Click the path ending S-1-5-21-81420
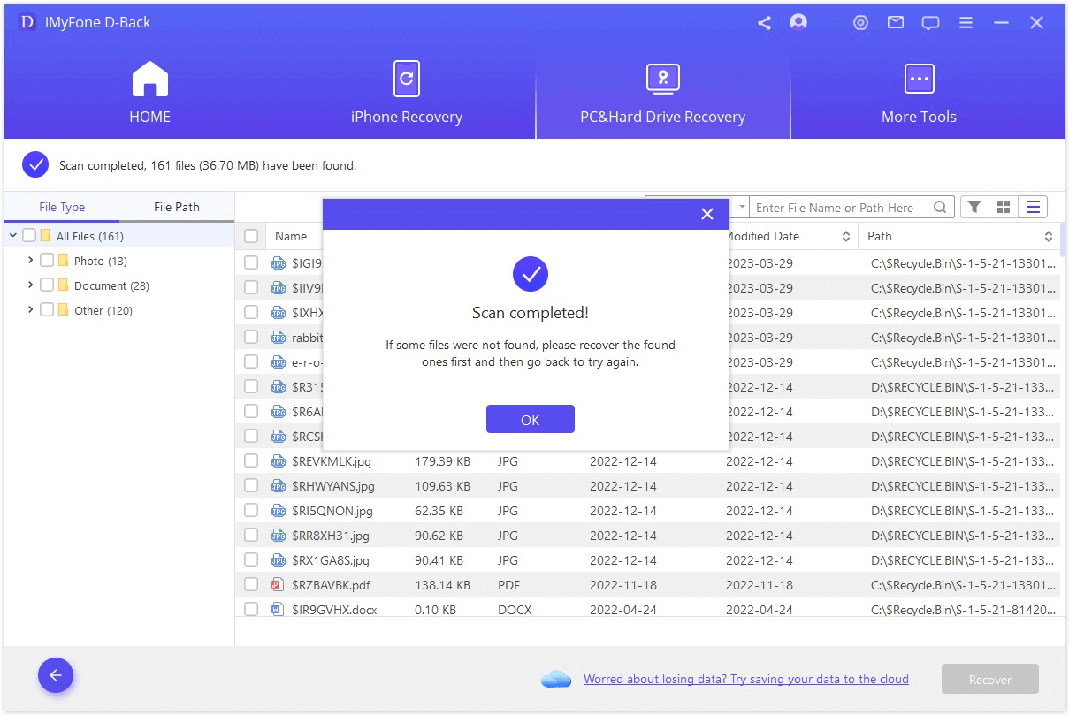 (963, 610)
